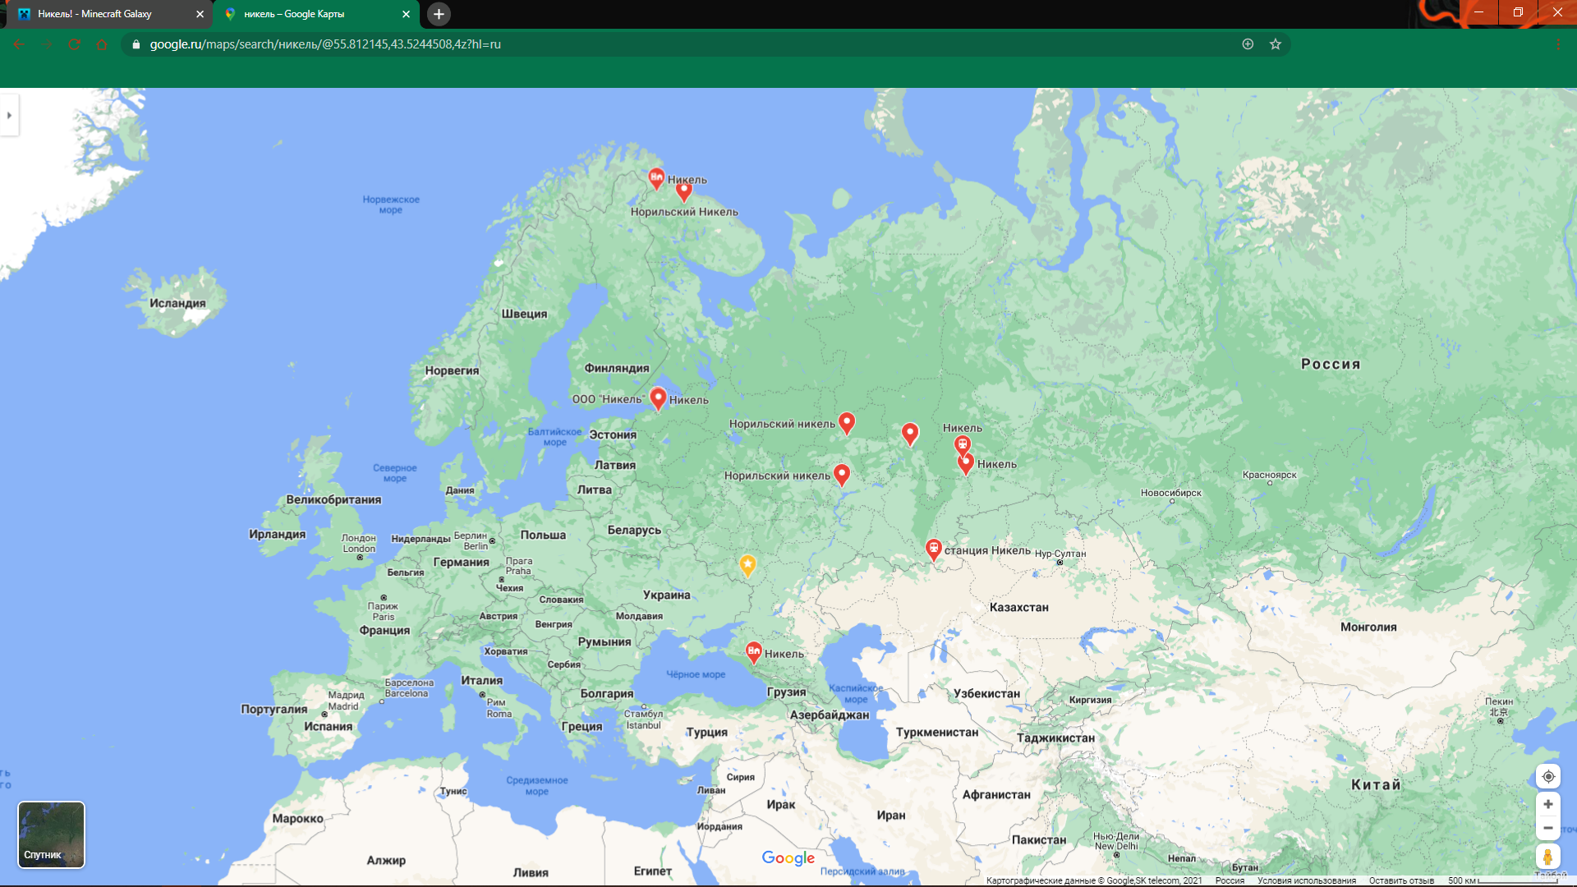Zoom out with the minus button
1577x887 pixels.
point(1547,828)
